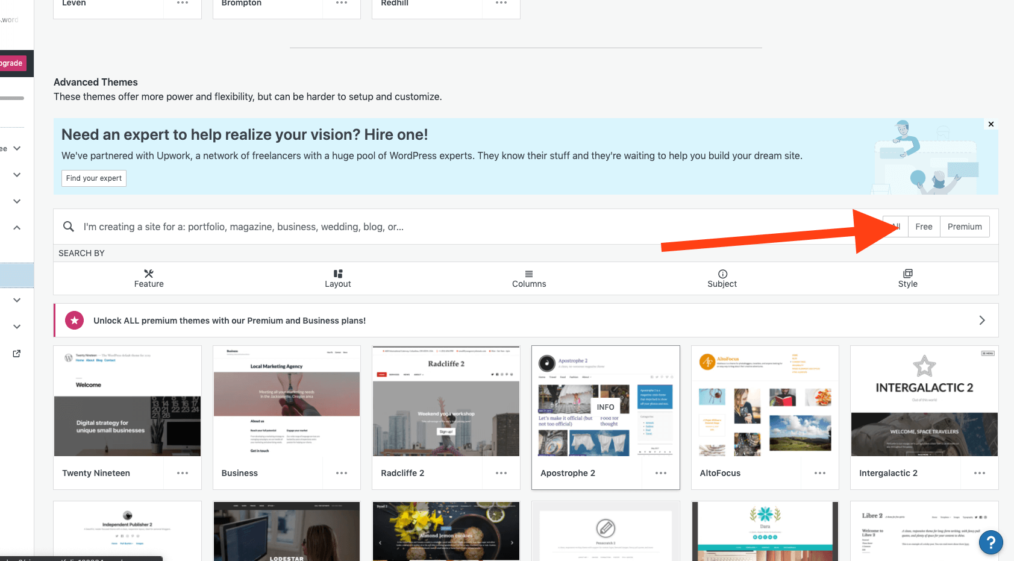The image size is (1014, 561).
Task: Open Brompton theme options ellipsis
Action: (342, 3)
